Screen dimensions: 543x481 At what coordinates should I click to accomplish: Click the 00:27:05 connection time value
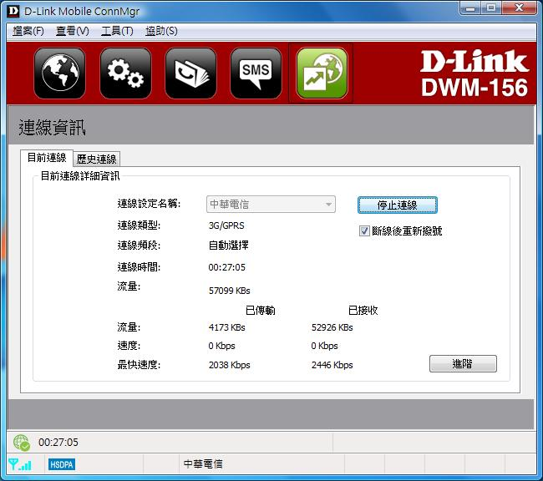pyautogui.click(x=227, y=267)
